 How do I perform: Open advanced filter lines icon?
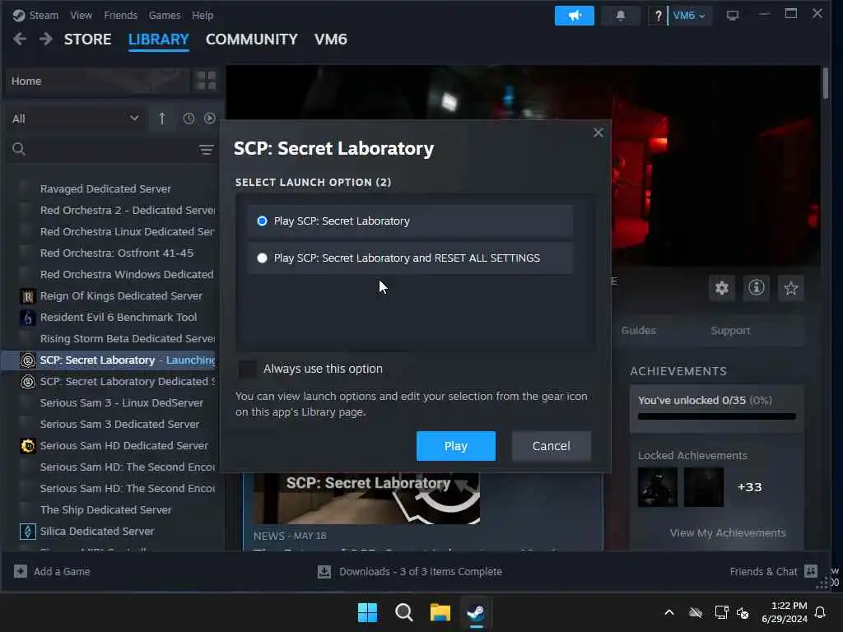[x=207, y=150]
